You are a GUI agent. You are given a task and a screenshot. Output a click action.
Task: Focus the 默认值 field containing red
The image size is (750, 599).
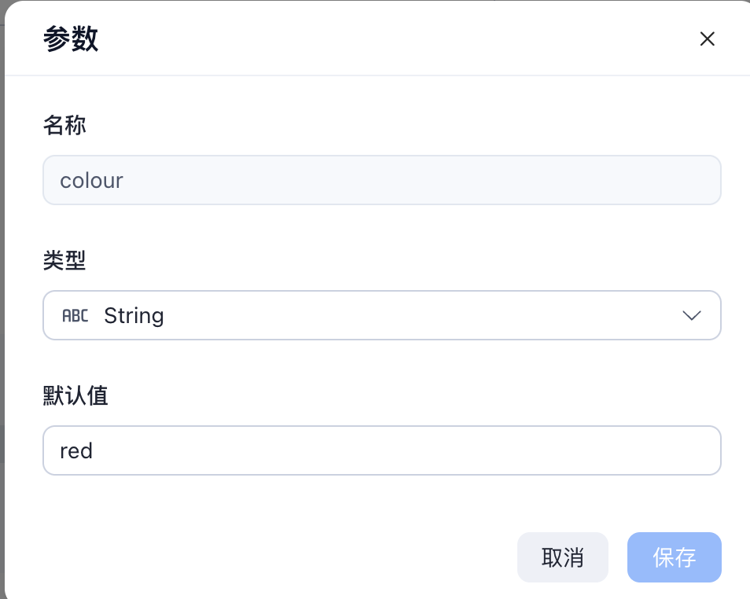(382, 450)
